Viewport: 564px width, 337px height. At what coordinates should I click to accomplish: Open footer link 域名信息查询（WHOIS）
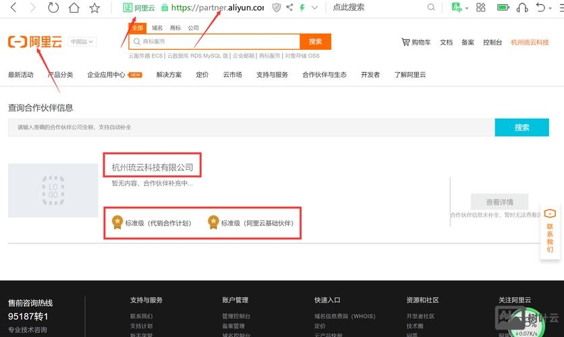(x=345, y=316)
